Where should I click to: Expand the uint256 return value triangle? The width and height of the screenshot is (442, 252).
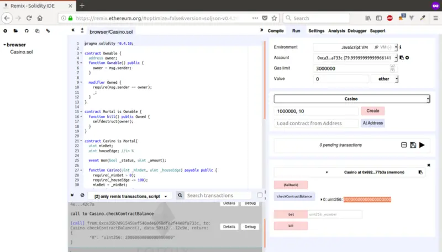pyautogui.click(x=321, y=200)
